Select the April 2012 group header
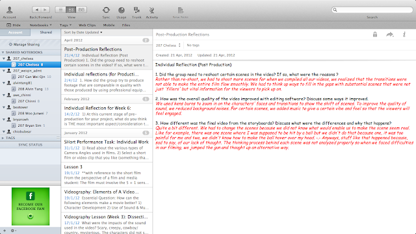This screenshot has height=234, width=416. pyautogui.click(x=107, y=40)
